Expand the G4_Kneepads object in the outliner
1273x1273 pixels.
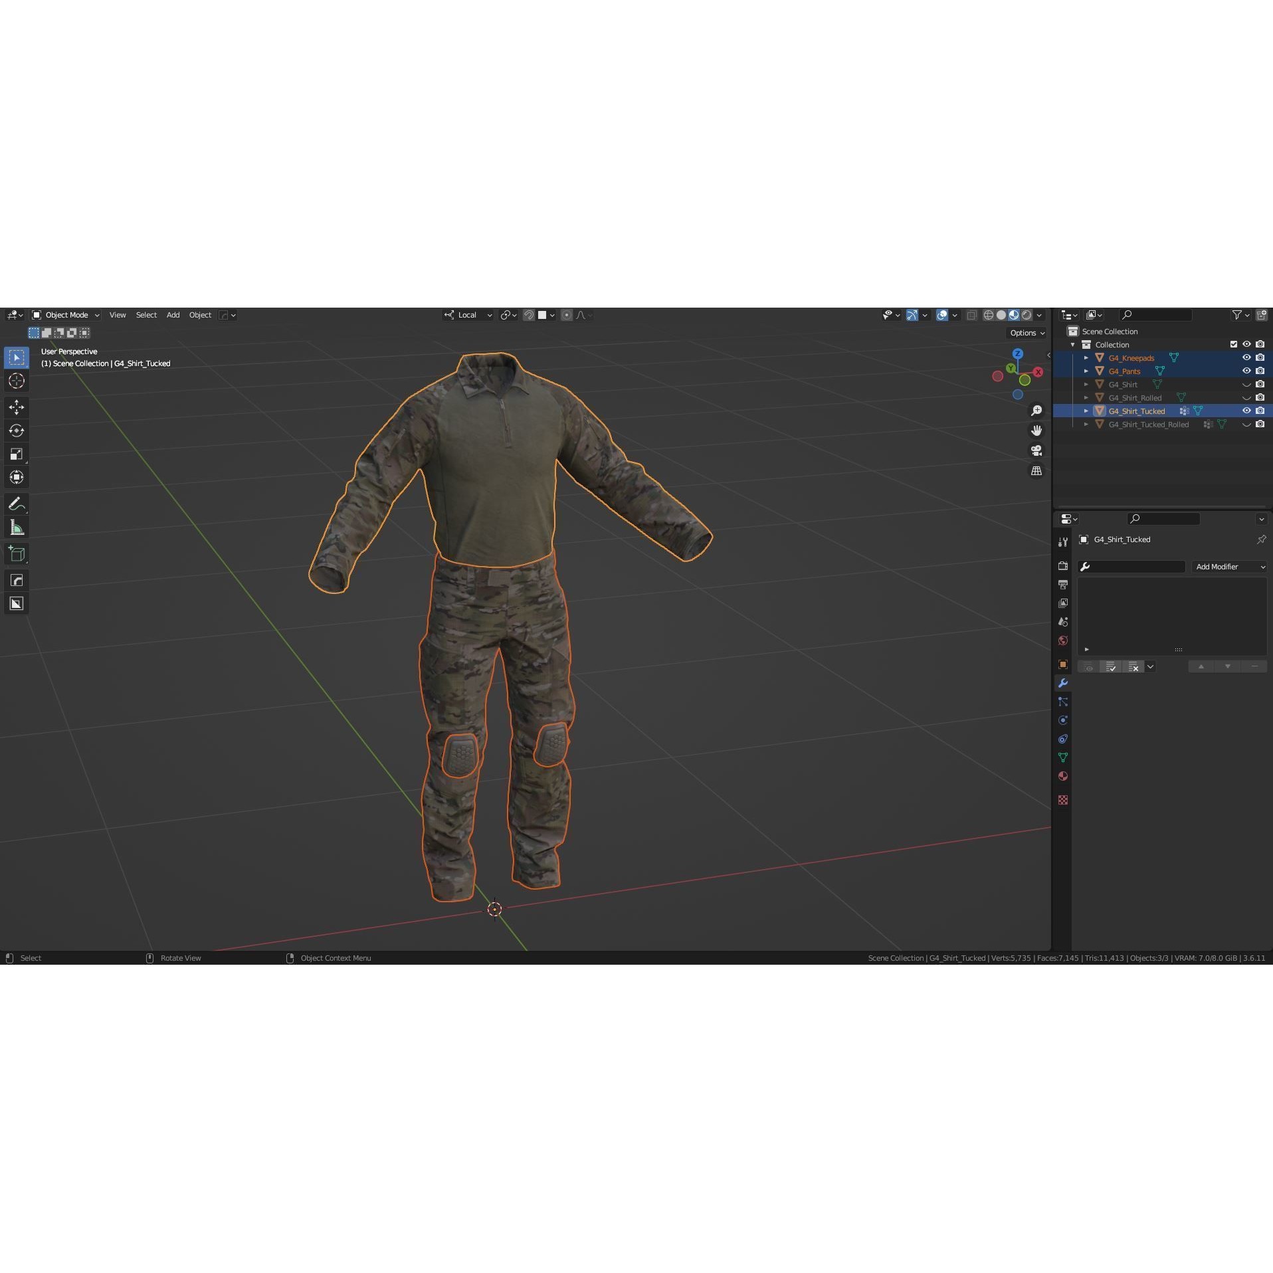[1086, 357]
